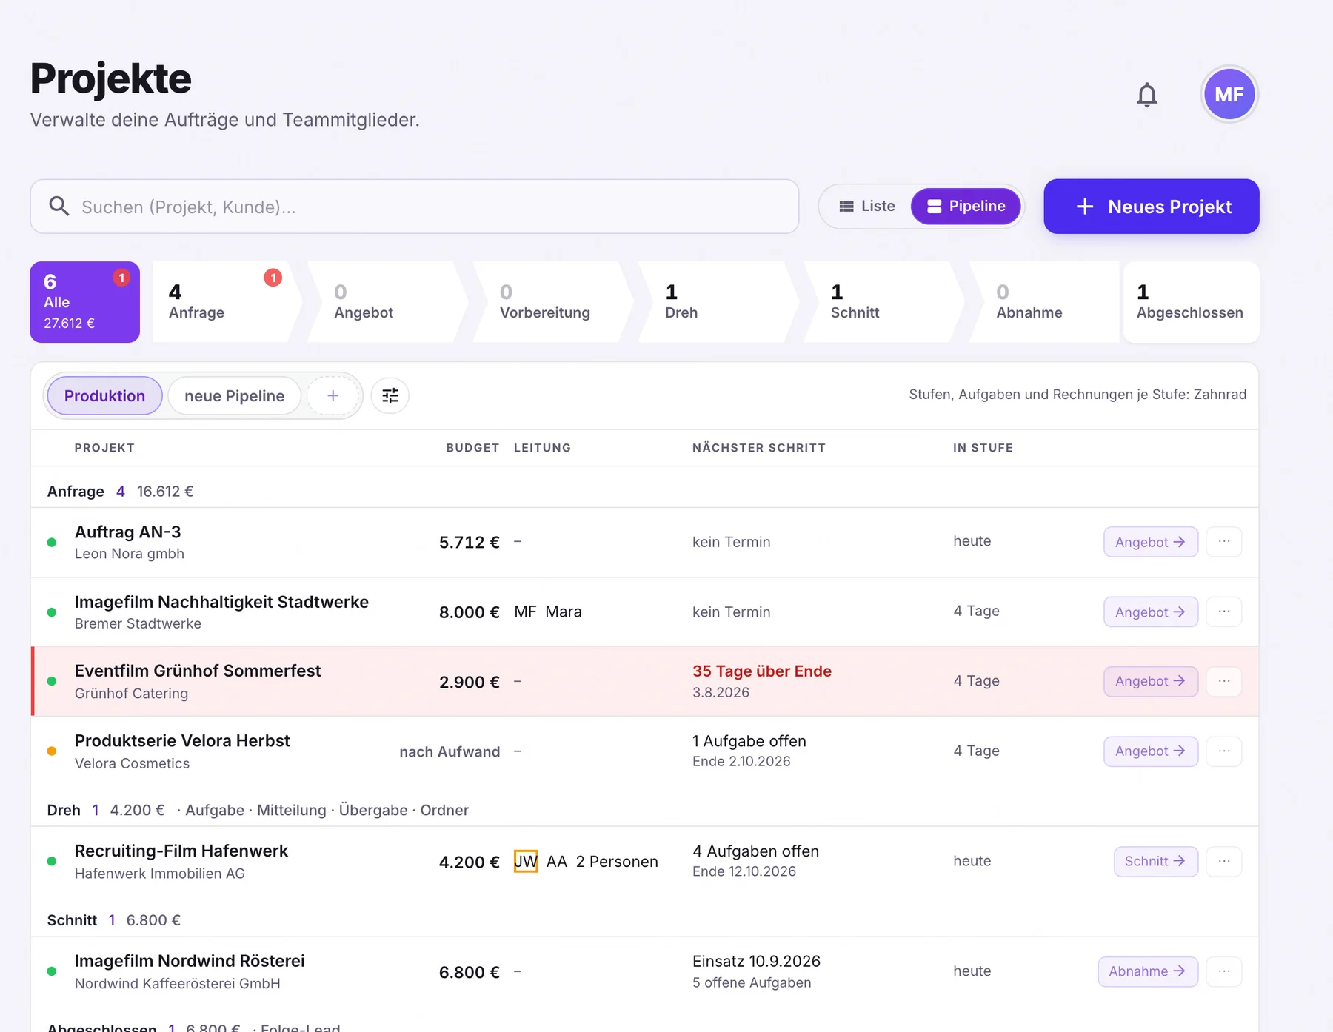Open more options for Auftrag AN-3
The image size is (1333, 1032).
(x=1224, y=542)
